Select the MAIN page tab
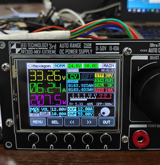Viewport: 160px width, 165px height. [x=109, y=66]
